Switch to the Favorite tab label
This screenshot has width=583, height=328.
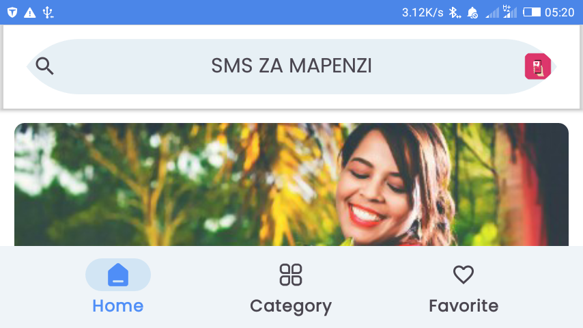coord(464,306)
